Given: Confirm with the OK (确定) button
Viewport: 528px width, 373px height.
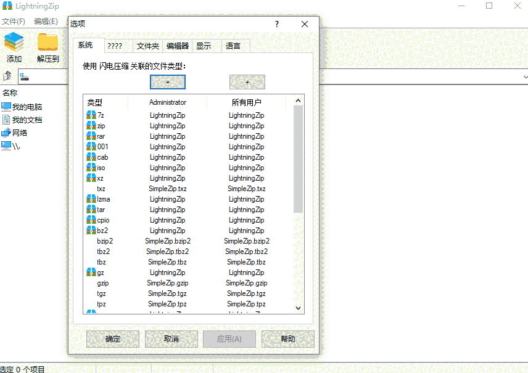Looking at the screenshot, I should coord(113,339).
